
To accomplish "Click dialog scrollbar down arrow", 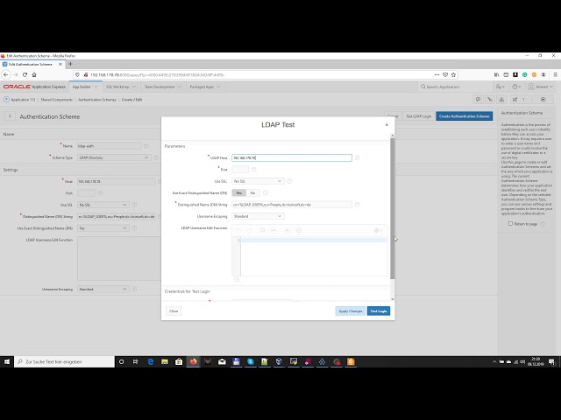I will click(x=392, y=299).
